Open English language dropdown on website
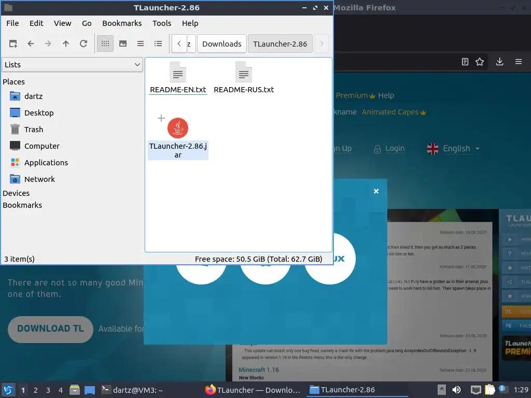This screenshot has width=531, height=398. coord(453,149)
